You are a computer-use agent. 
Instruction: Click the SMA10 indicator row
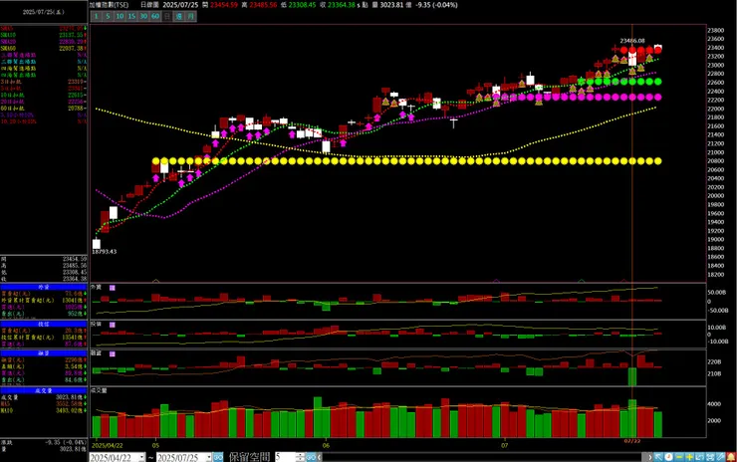(x=44, y=35)
